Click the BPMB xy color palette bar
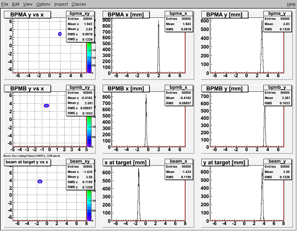 click(x=89, y=132)
